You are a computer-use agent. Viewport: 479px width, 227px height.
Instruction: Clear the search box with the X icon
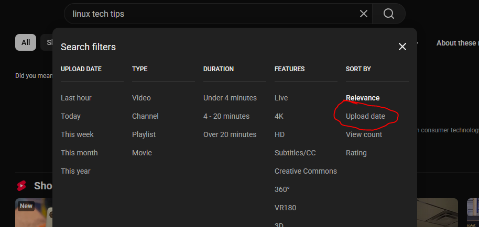363,14
